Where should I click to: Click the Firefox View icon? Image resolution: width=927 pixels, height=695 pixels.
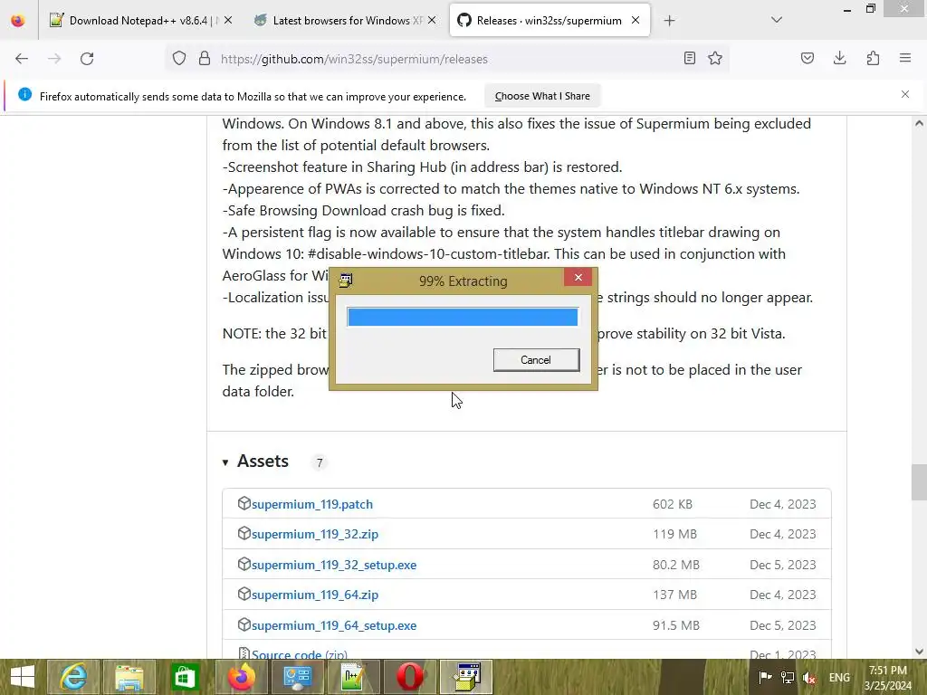pyautogui.click(x=18, y=21)
